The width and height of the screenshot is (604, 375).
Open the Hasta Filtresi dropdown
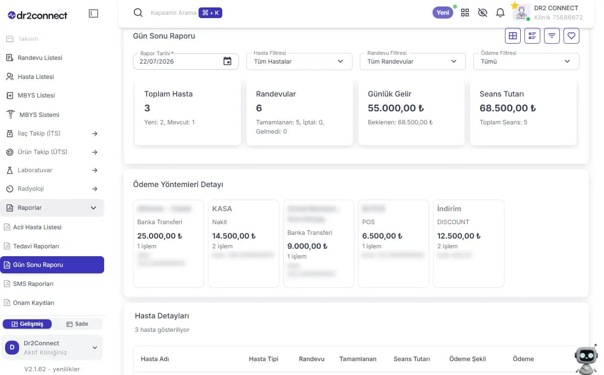(299, 61)
